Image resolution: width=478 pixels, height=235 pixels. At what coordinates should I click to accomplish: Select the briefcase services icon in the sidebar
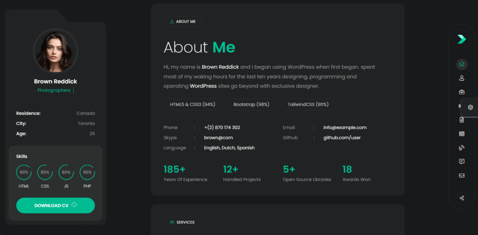(x=462, y=92)
